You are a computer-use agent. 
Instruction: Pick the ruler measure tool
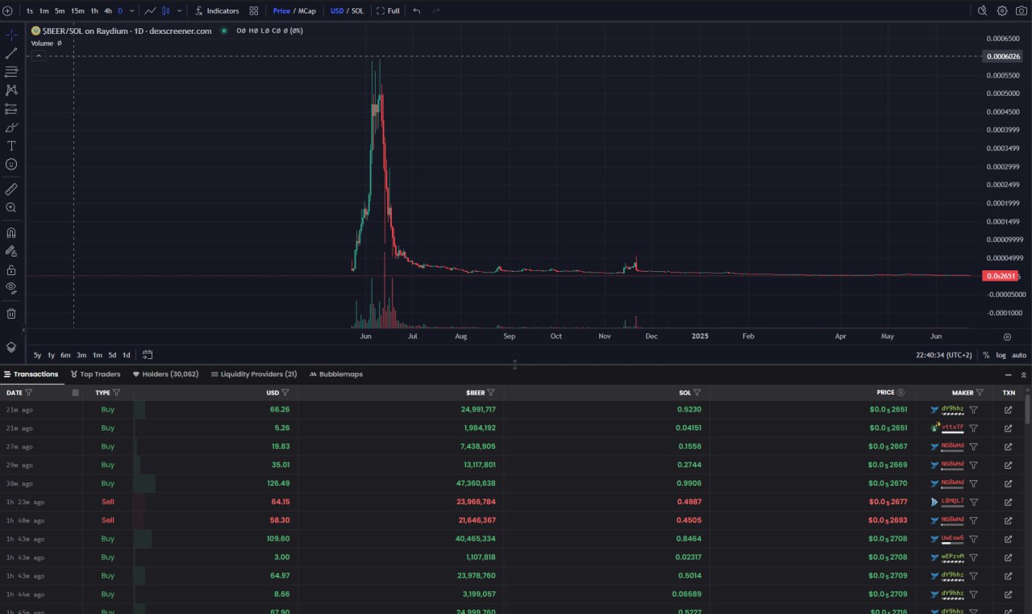[11, 189]
